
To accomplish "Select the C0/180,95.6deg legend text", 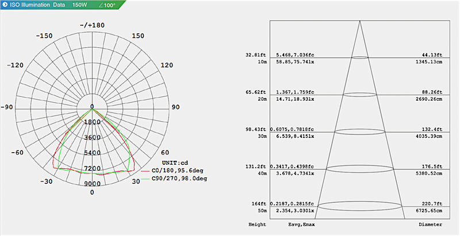I will point(178,171).
